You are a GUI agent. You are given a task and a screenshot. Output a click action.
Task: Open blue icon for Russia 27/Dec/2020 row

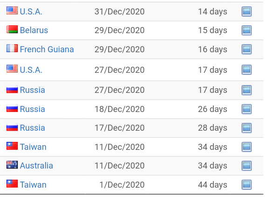(x=246, y=90)
